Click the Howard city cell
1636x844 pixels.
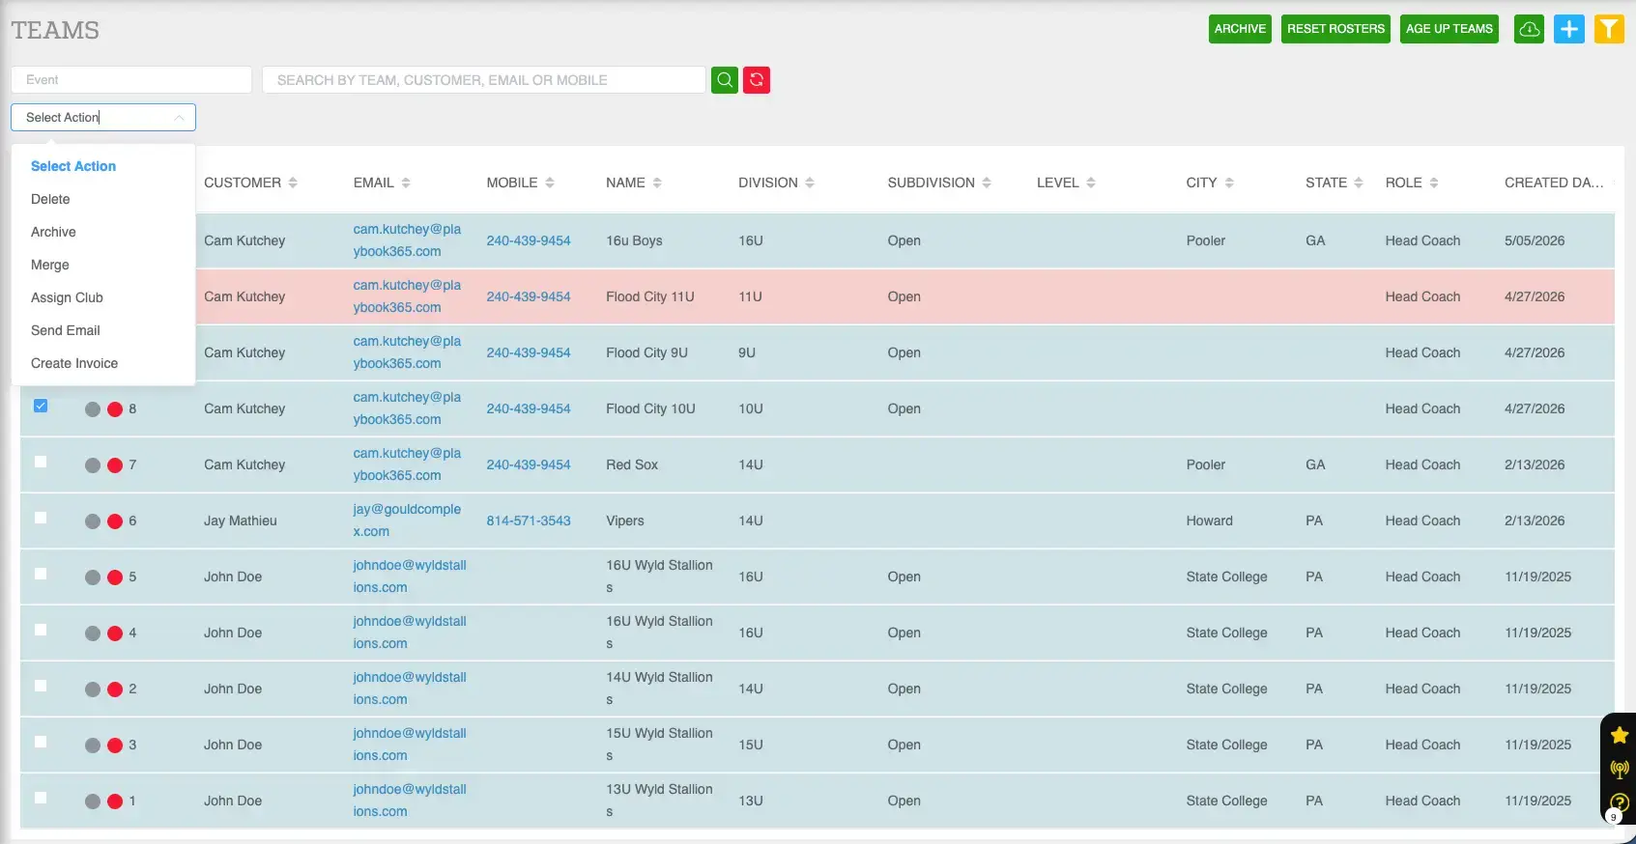click(x=1209, y=520)
